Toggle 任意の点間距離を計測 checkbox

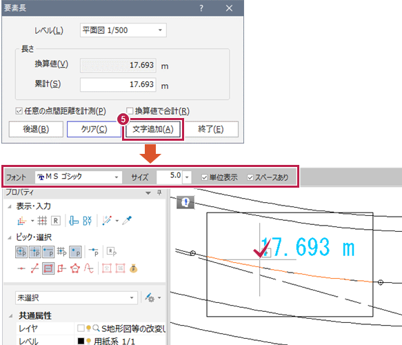[19, 111]
